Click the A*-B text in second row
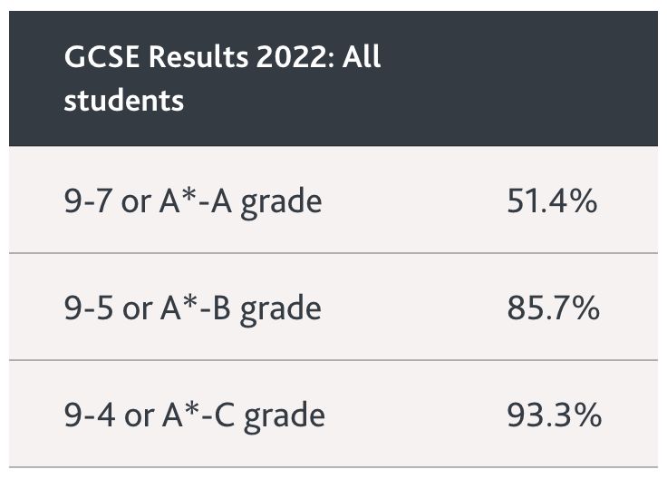Screen dimensions: 667x479 pyautogui.click(x=196, y=308)
